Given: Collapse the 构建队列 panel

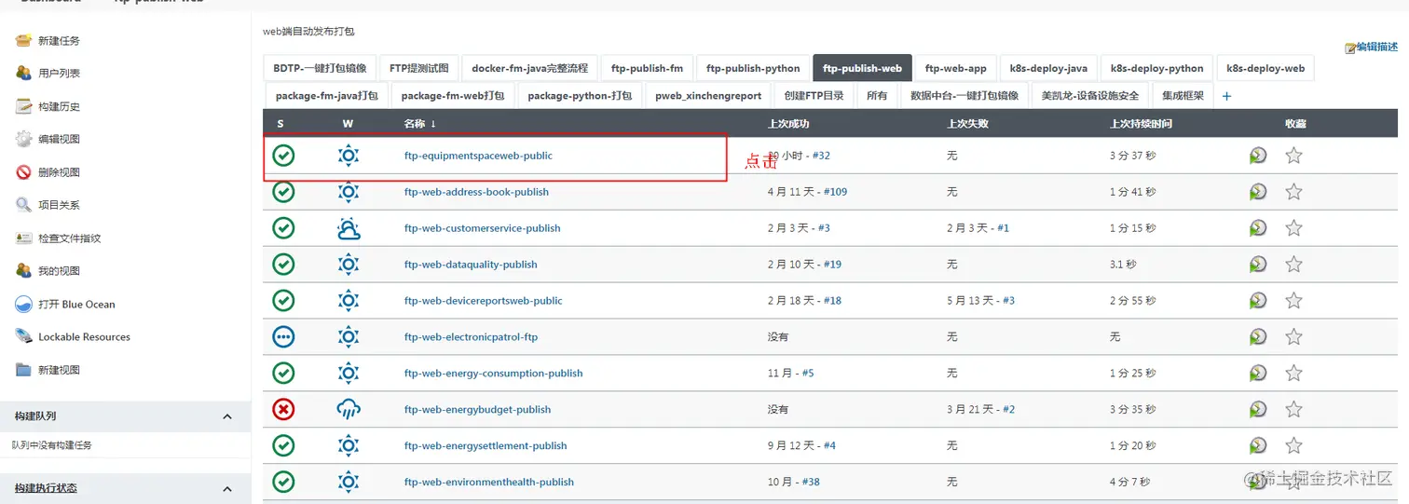Looking at the screenshot, I should [227, 416].
